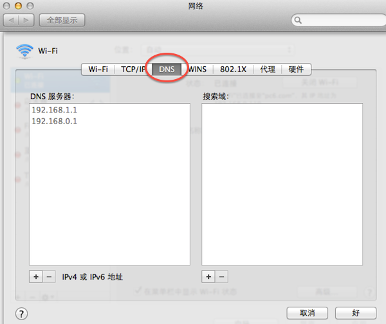Open the 802.1X tab
386x324 pixels.
[233, 69]
